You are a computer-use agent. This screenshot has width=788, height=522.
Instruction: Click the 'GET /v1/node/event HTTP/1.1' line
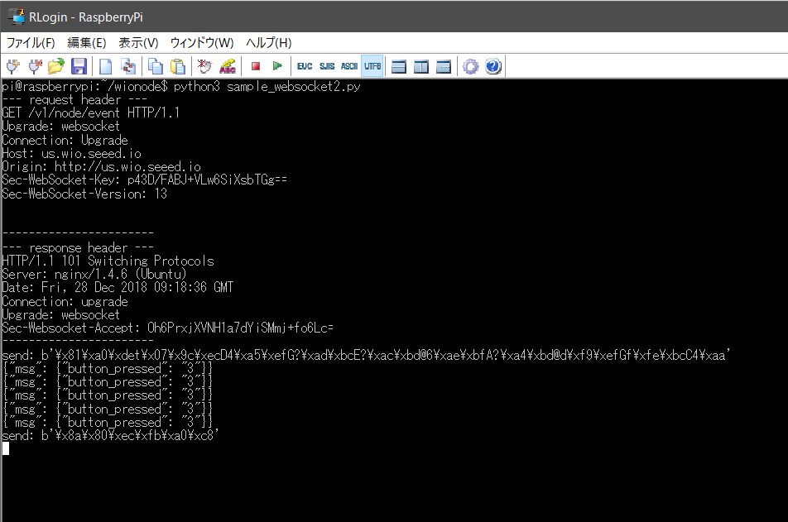tap(90, 113)
